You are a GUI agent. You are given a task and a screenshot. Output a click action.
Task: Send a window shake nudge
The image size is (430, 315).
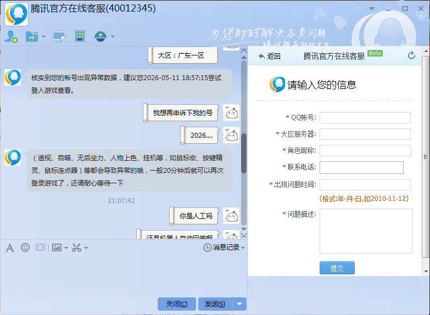pyautogui.click(x=40, y=248)
